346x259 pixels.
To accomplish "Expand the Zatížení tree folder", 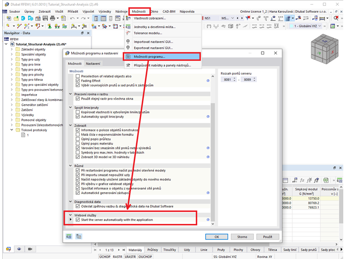I will click(12, 110).
